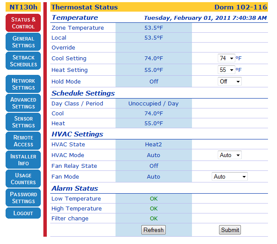Image resolution: width=277 pixels, height=244 pixels.
Task: Click the Thermostat Status header title
Action: 85,7
